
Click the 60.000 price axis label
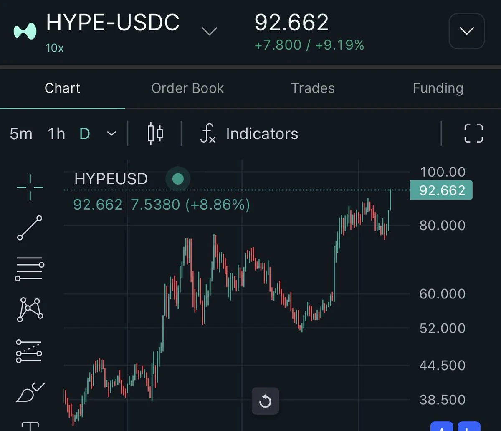(x=443, y=294)
